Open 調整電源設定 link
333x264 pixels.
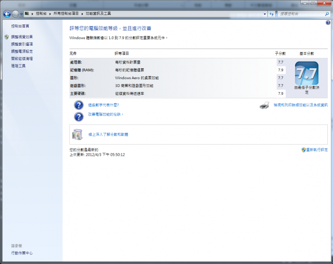pyautogui.click(x=22, y=52)
